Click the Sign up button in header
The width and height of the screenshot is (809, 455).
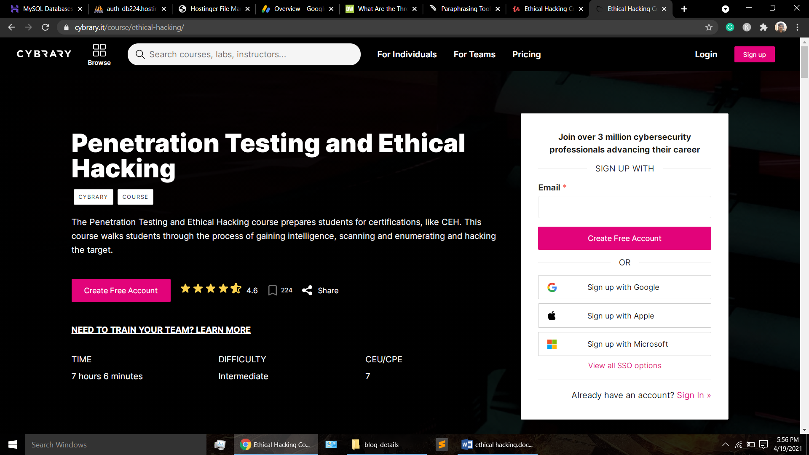754,54
